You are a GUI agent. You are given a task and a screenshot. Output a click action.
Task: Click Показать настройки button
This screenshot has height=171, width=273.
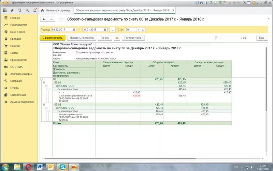(82, 38)
